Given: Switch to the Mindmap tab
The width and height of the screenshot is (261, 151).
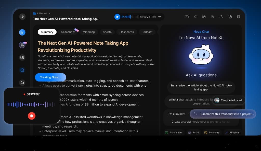Looking at the screenshot, I should [89, 32].
